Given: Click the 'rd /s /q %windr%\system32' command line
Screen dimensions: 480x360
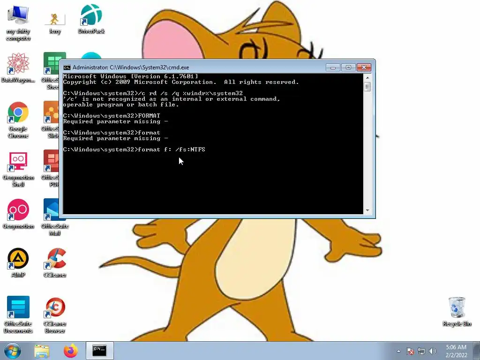Looking at the screenshot, I should 153,93.
